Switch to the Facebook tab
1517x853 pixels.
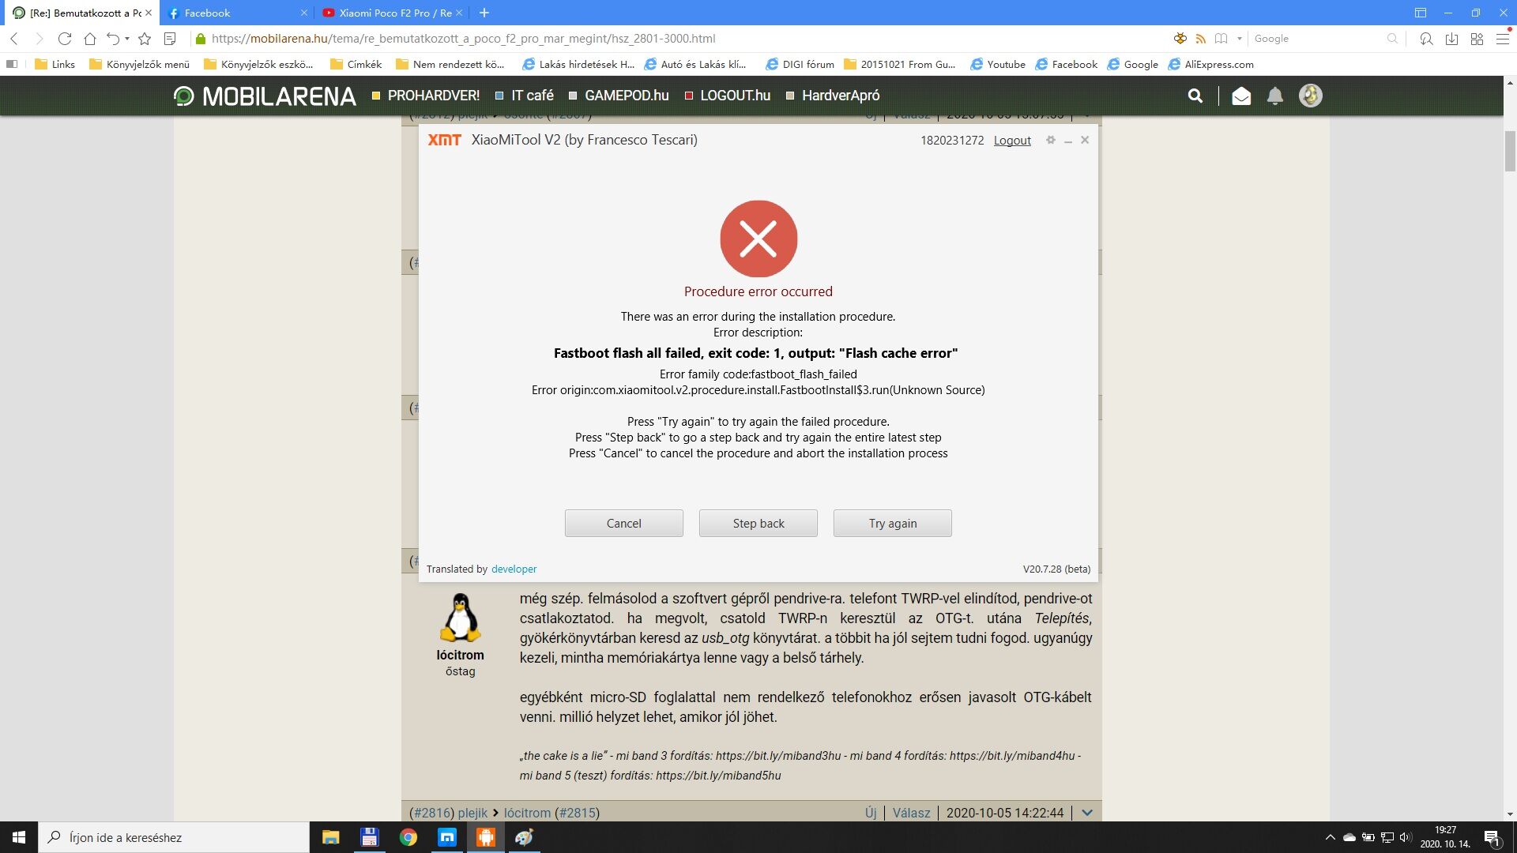coord(237,13)
